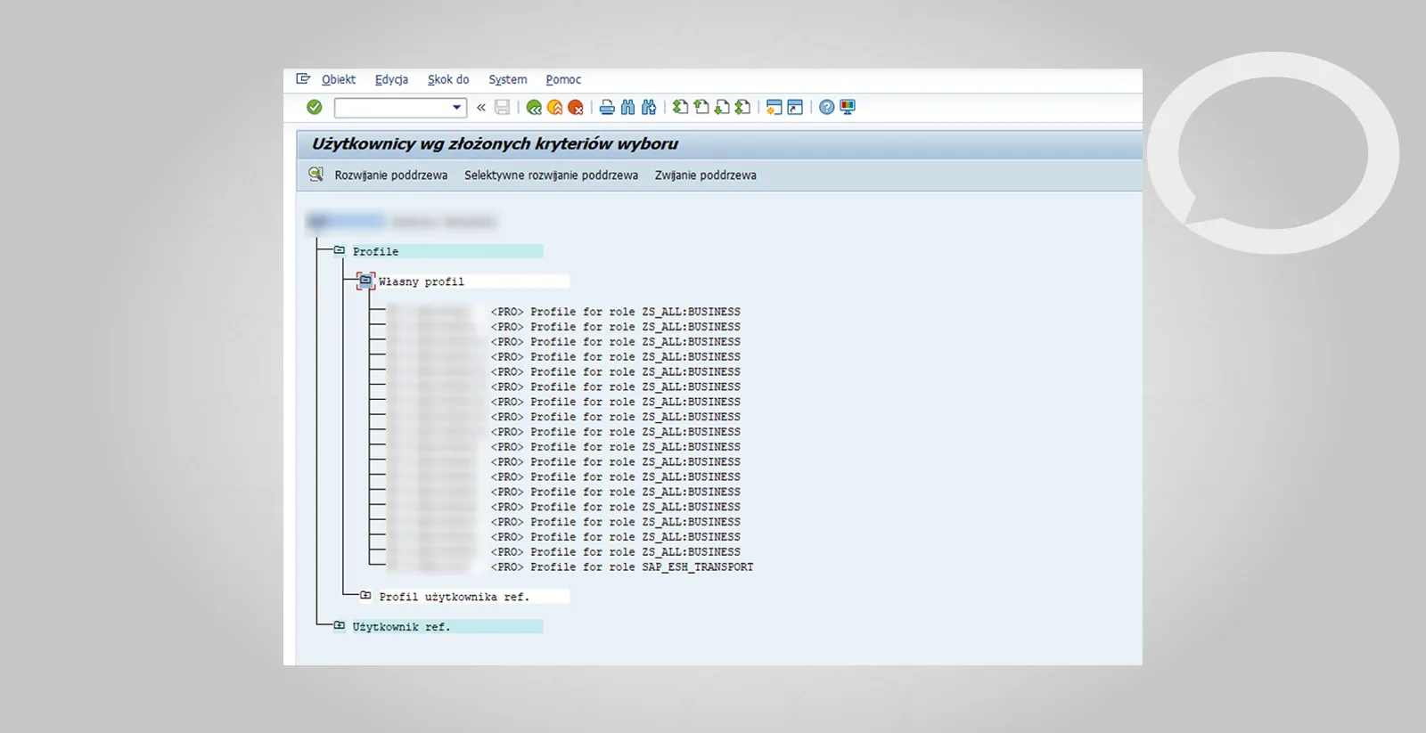The height and width of the screenshot is (733, 1426).
Task: Expand the Użytkownik ref. node
Action: (340, 626)
